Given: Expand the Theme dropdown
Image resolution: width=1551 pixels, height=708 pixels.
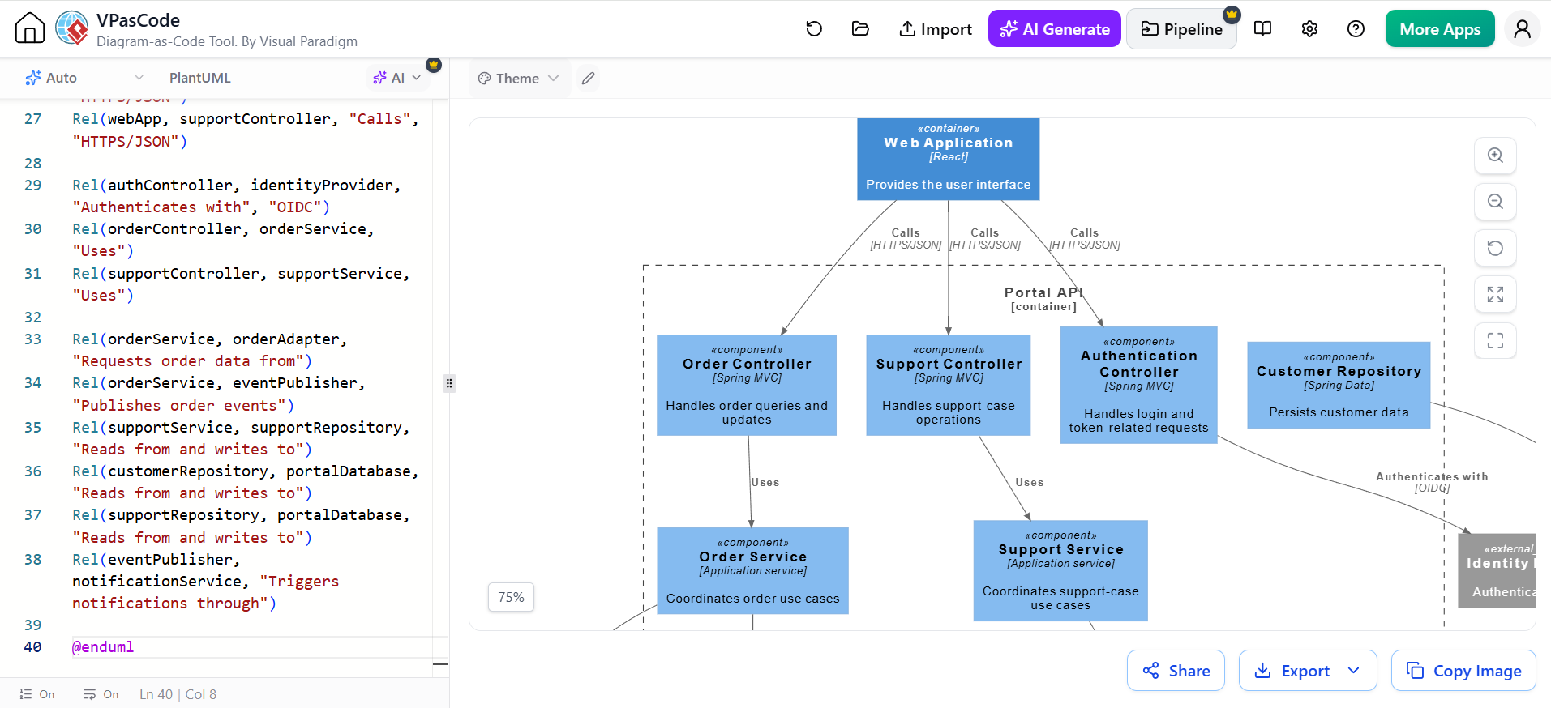Looking at the screenshot, I should pos(519,79).
